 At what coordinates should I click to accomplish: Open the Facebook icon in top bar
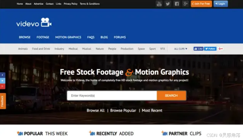(177, 4)
